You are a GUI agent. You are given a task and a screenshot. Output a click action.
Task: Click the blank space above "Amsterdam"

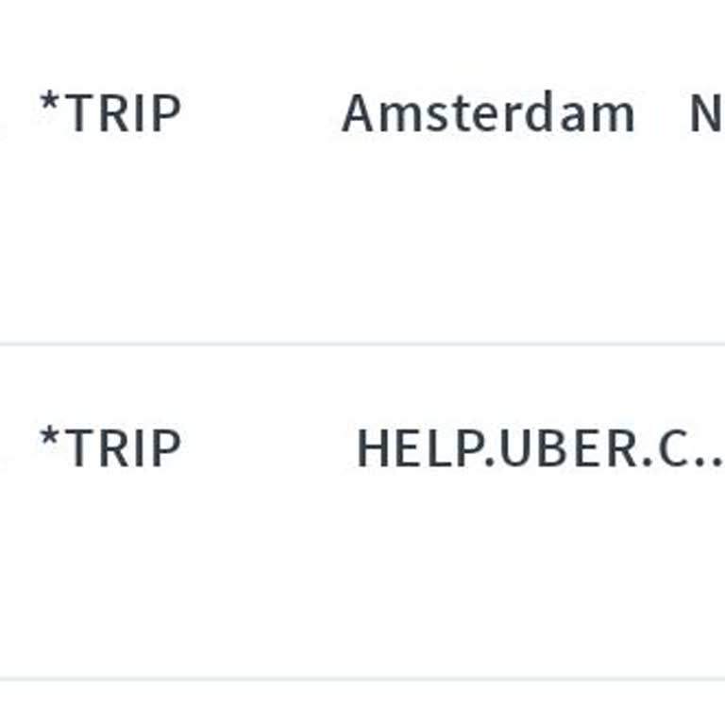click(487, 38)
